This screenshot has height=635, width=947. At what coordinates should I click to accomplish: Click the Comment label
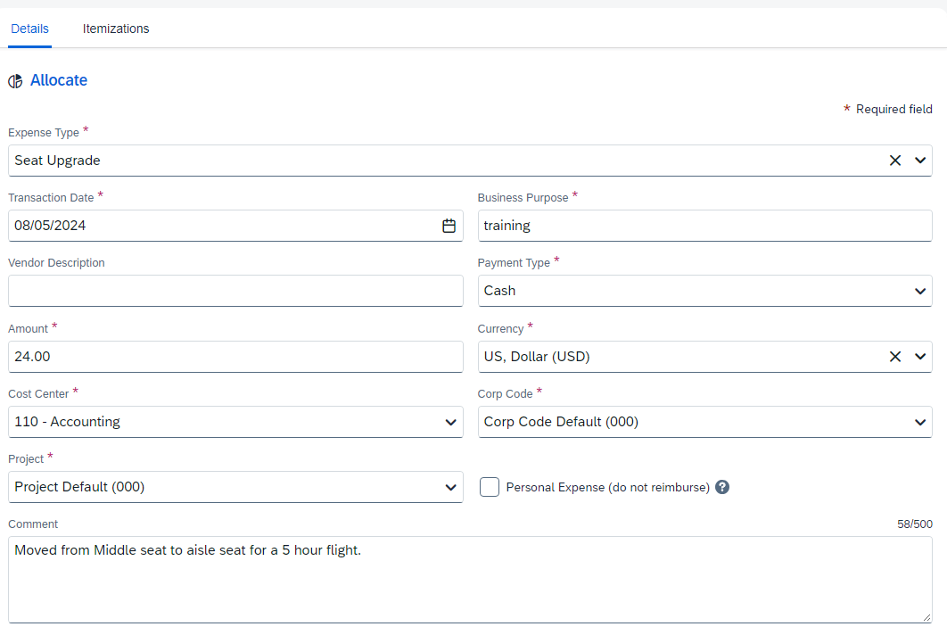point(33,524)
